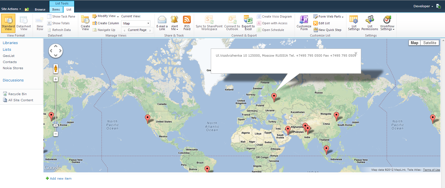This screenshot has width=445, height=188.
Task: Open the Contacts list
Action: click(10, 62)
